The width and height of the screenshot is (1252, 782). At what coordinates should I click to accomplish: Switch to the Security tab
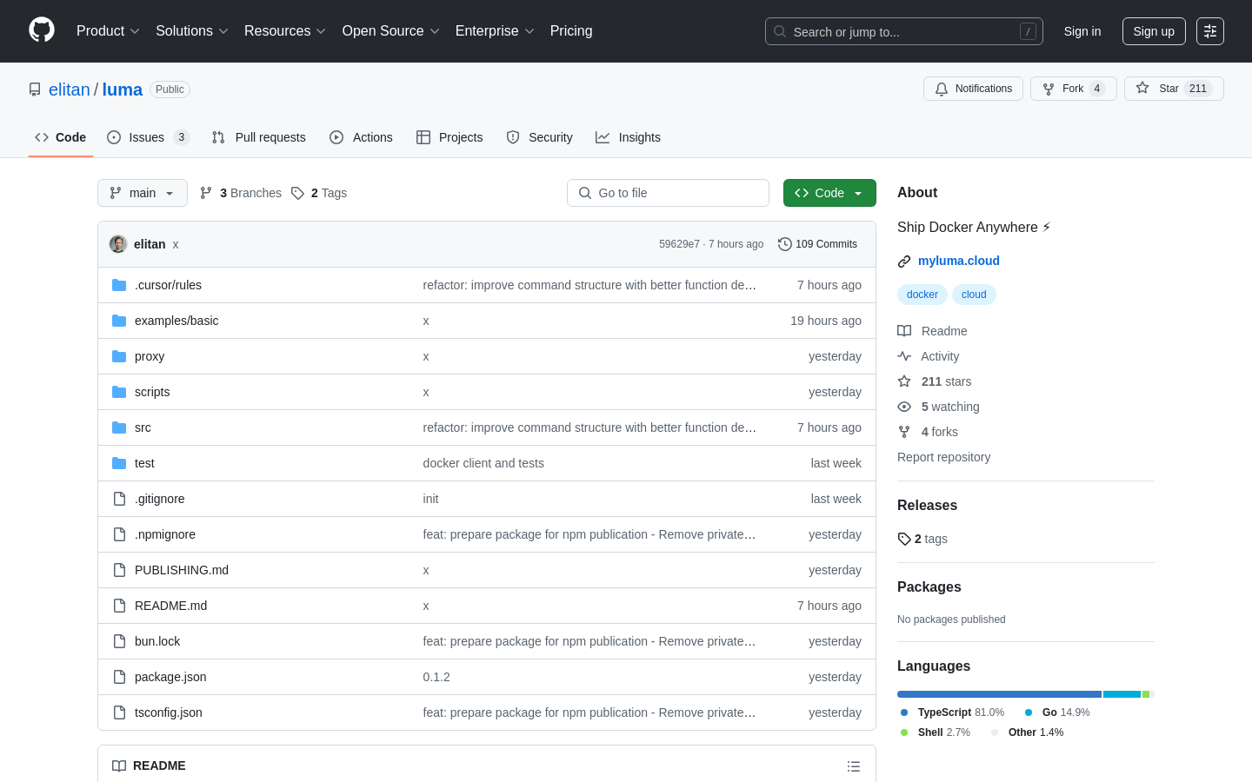point(540,137)
